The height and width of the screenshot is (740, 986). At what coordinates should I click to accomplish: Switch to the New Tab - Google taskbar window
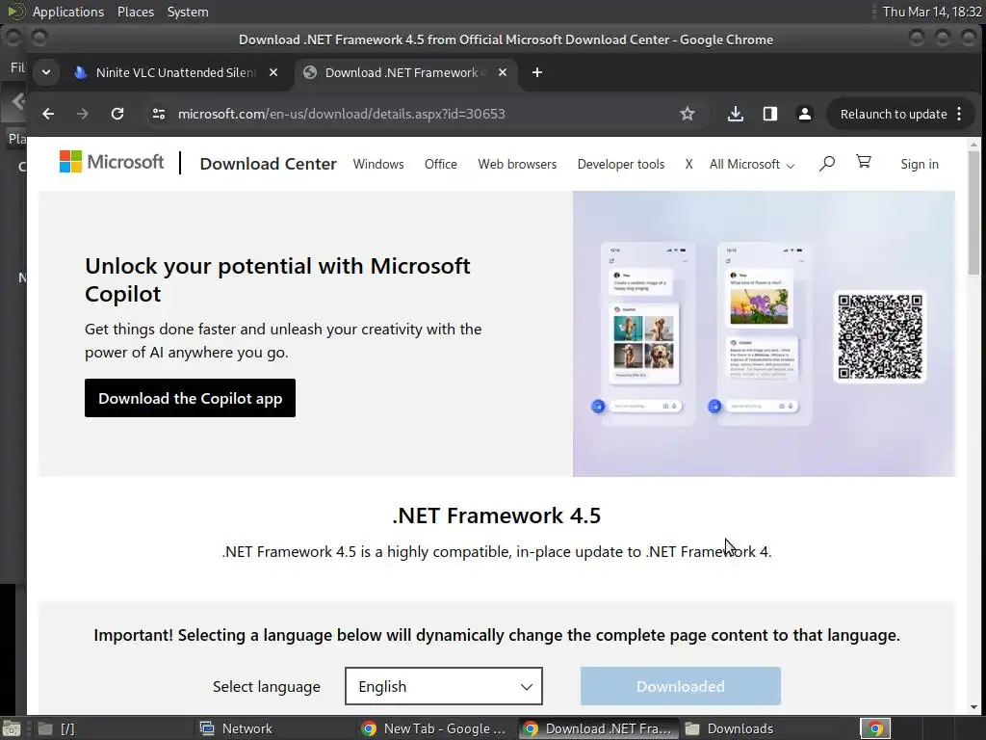tap(435, 728)
